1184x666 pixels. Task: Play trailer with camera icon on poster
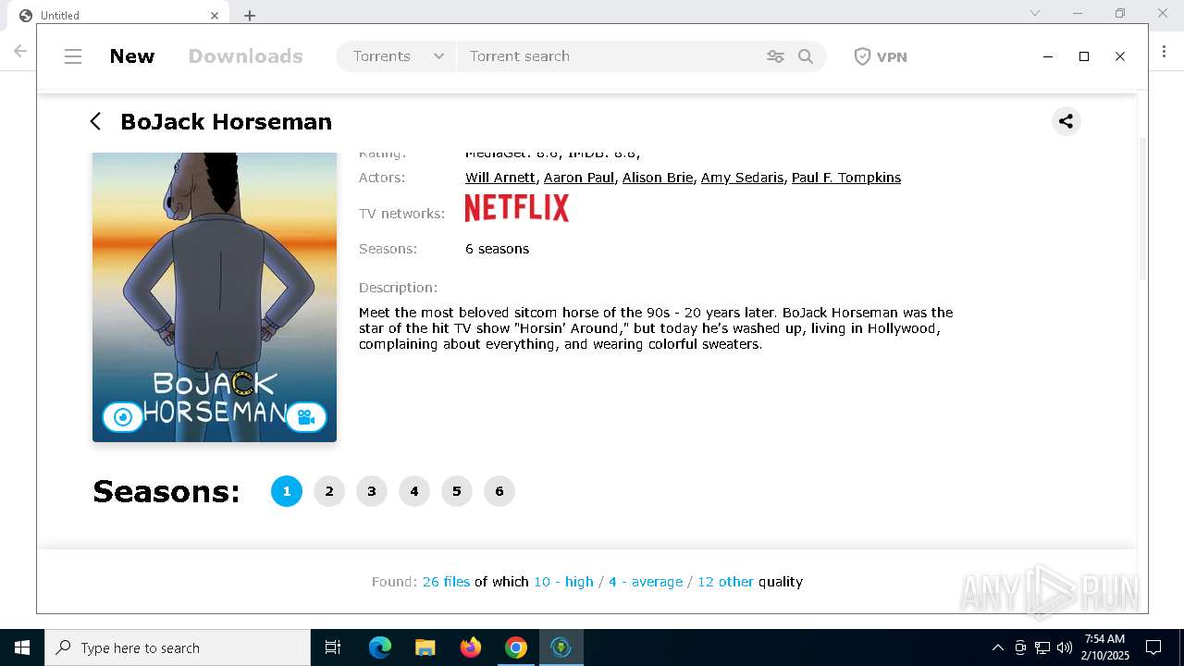click(x=306, y=417)
